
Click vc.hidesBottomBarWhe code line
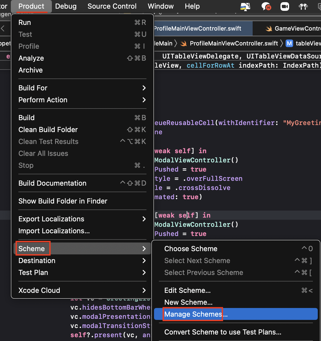click(x=110, y=307)
